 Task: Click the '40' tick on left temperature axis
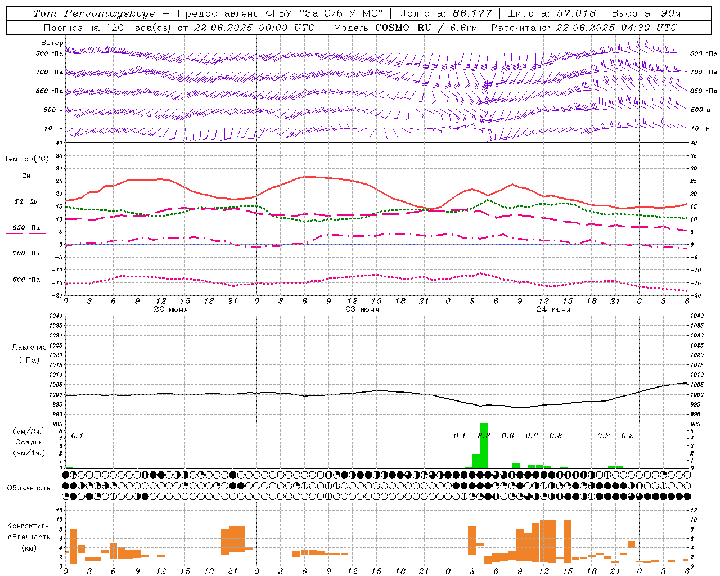(x=60, y=143)
